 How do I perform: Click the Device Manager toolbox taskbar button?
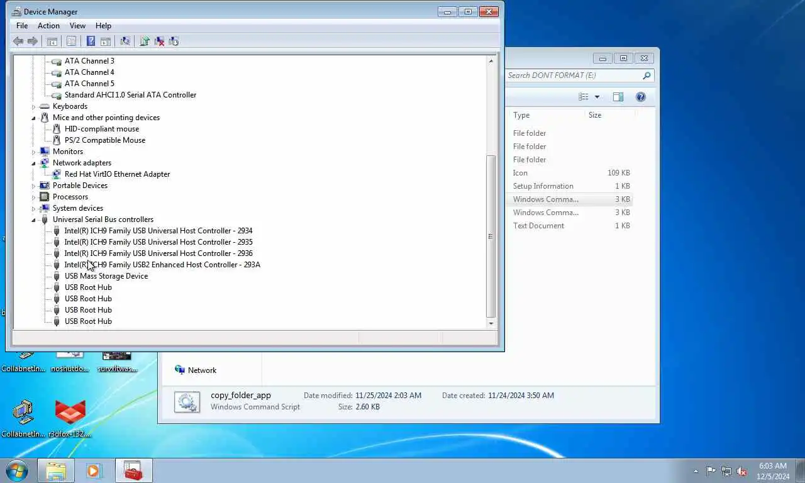[x=133, y=470]
